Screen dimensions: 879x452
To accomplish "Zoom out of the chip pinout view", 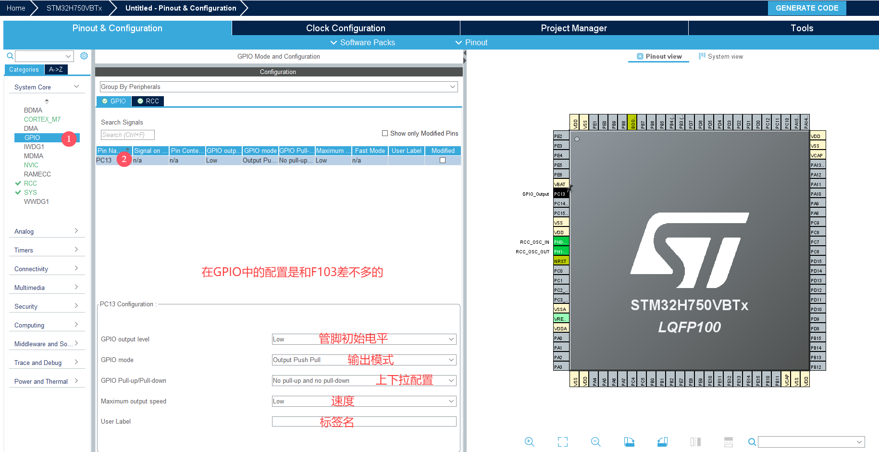I will tap(596, 441).
